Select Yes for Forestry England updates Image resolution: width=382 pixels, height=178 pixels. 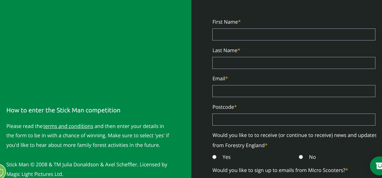tap(214, 157)
